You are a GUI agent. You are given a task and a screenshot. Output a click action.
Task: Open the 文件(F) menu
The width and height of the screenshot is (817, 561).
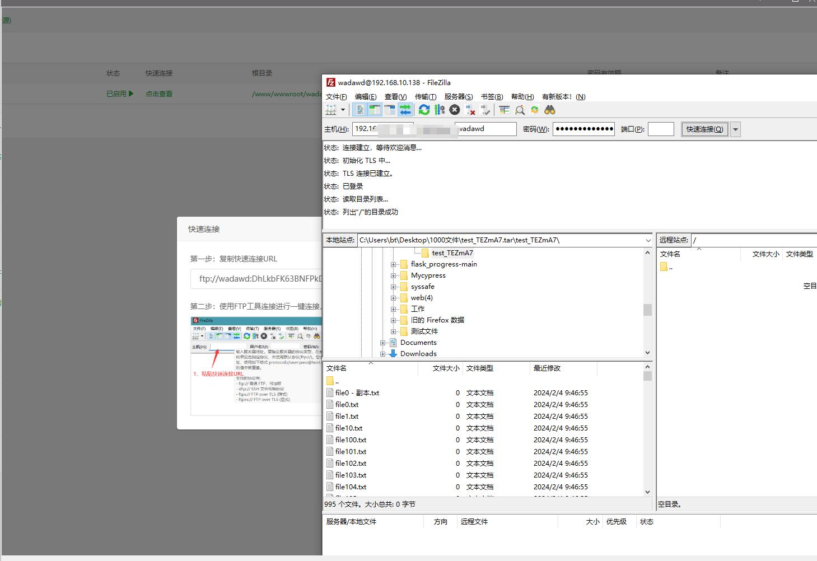click(x=336, y=96)
